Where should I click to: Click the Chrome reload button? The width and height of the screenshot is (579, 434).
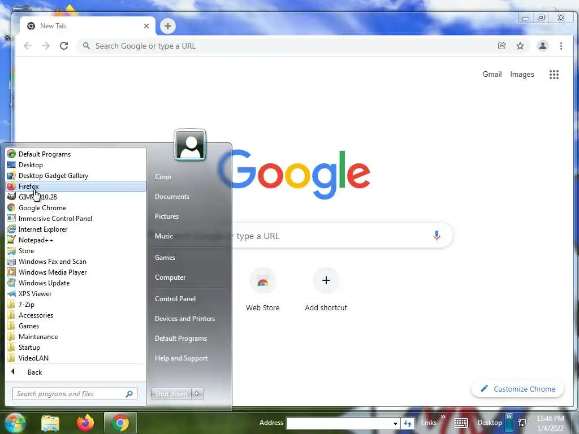64,46
